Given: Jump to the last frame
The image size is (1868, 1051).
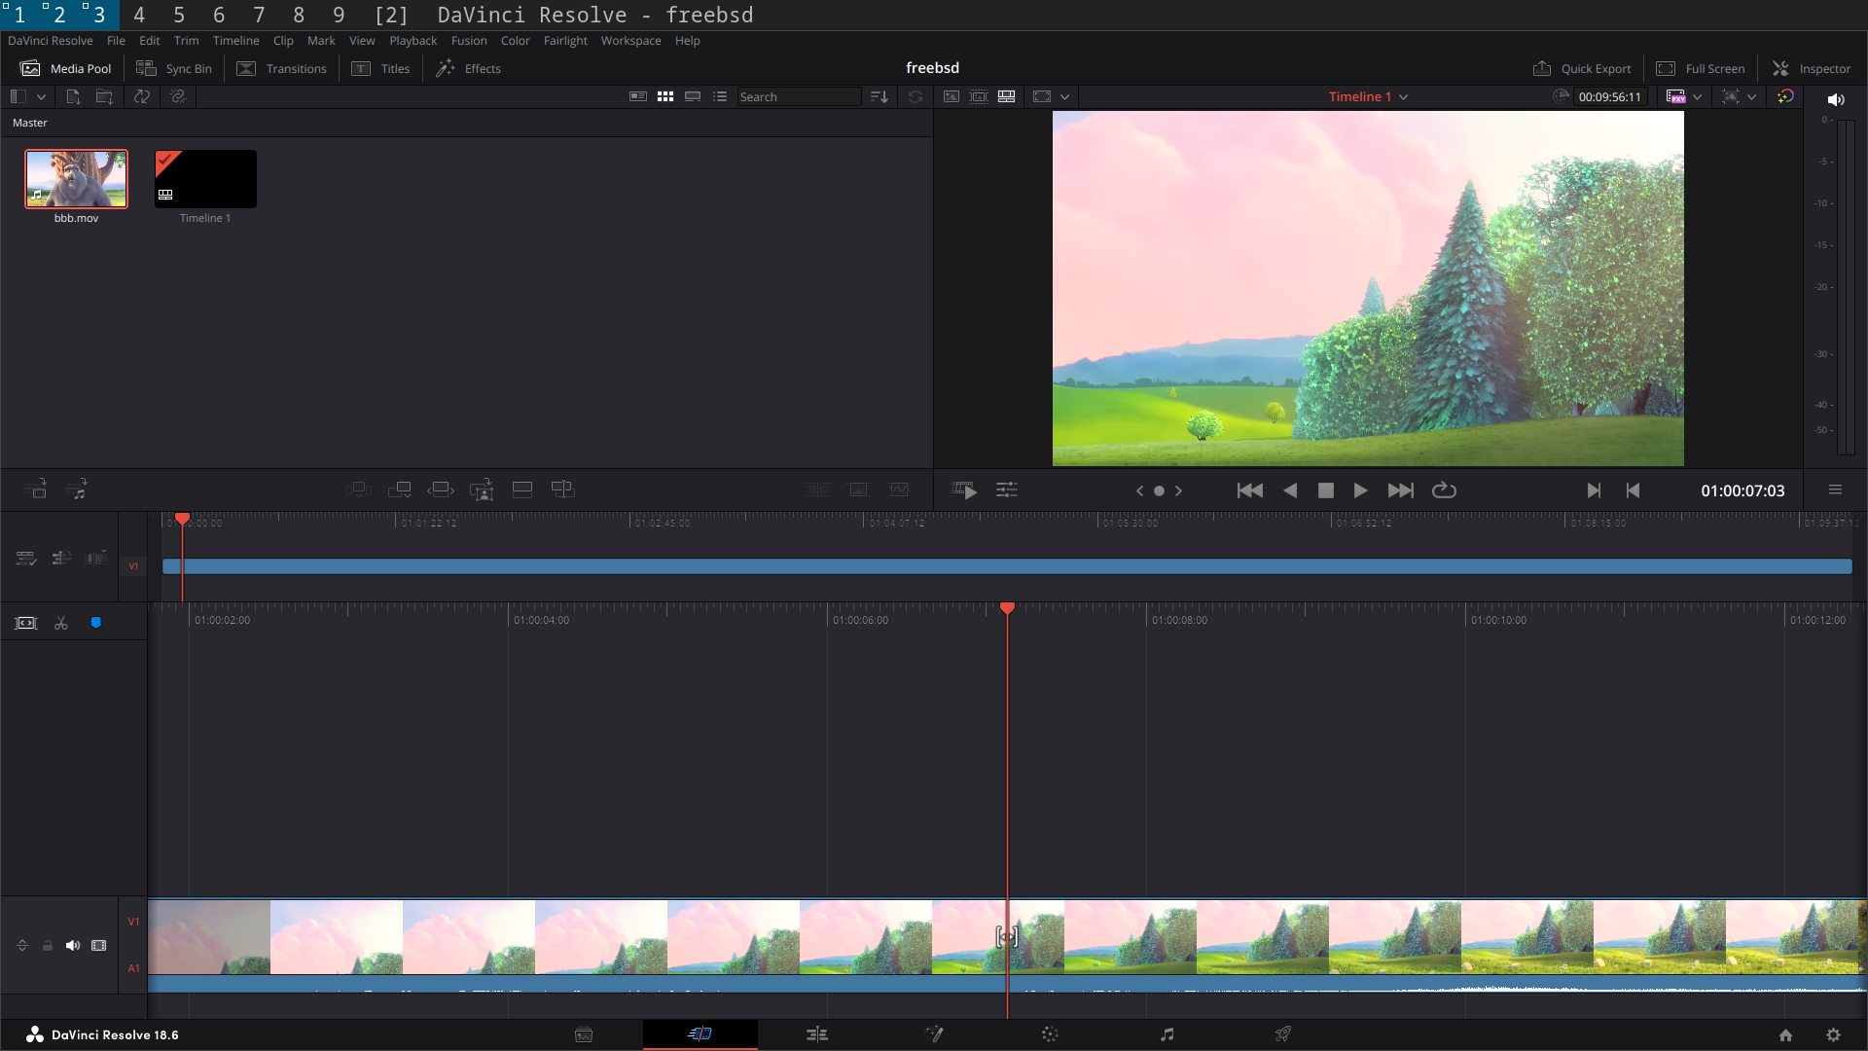Looking at the screenshot, I should click(x=1400, y=490).
